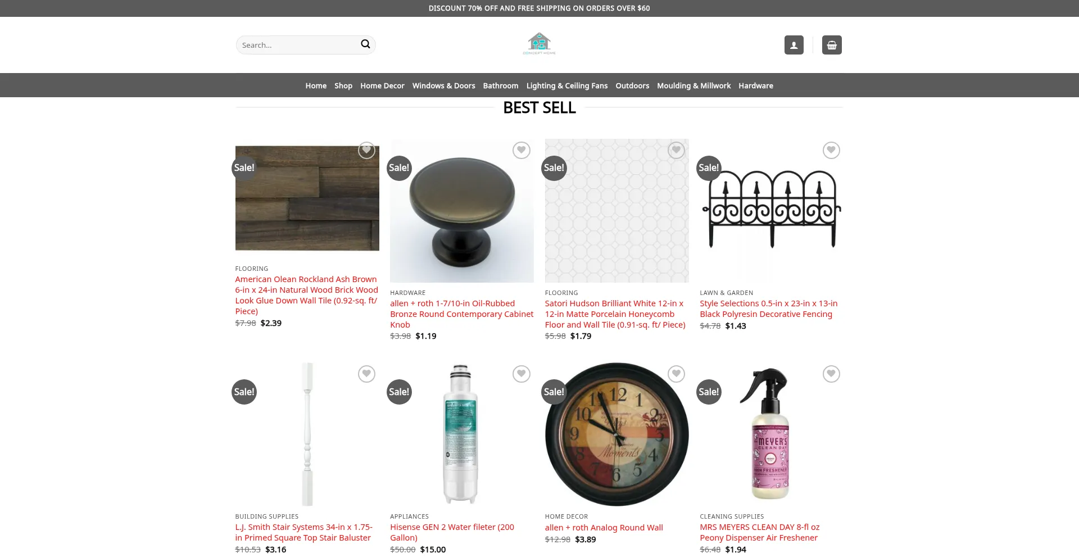Open Lighting & Ceiling Fans menu
The width and height of the screenshot is (1079, 558).
[x=567, y=85]
